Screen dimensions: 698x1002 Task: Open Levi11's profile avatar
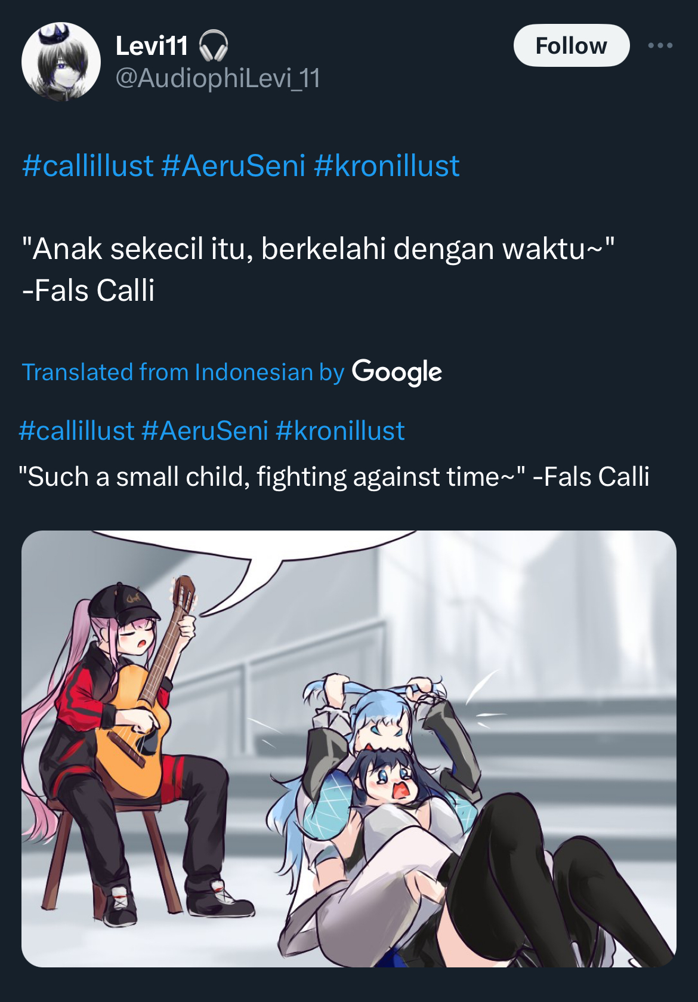pyautogui.click(x=61, y=61)
